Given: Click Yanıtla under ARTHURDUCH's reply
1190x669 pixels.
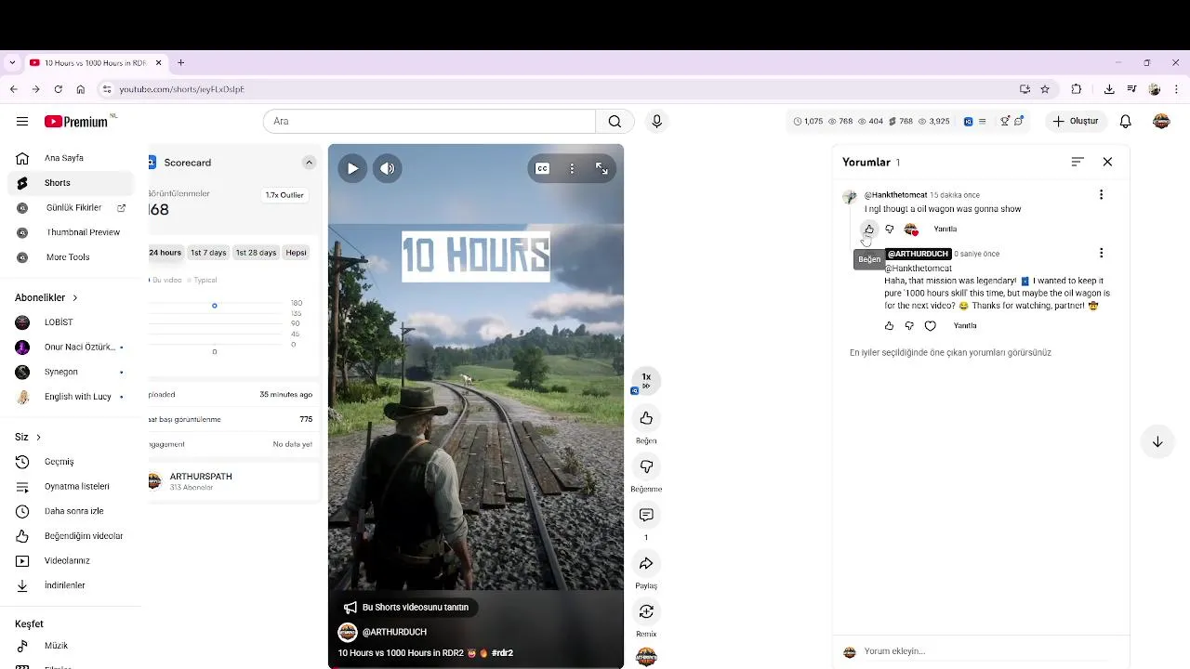Looking at the screenshot, I should 965,326.
